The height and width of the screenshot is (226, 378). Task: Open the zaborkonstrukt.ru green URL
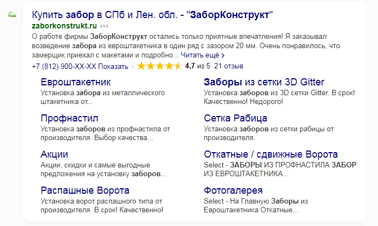tap(64, 26)
